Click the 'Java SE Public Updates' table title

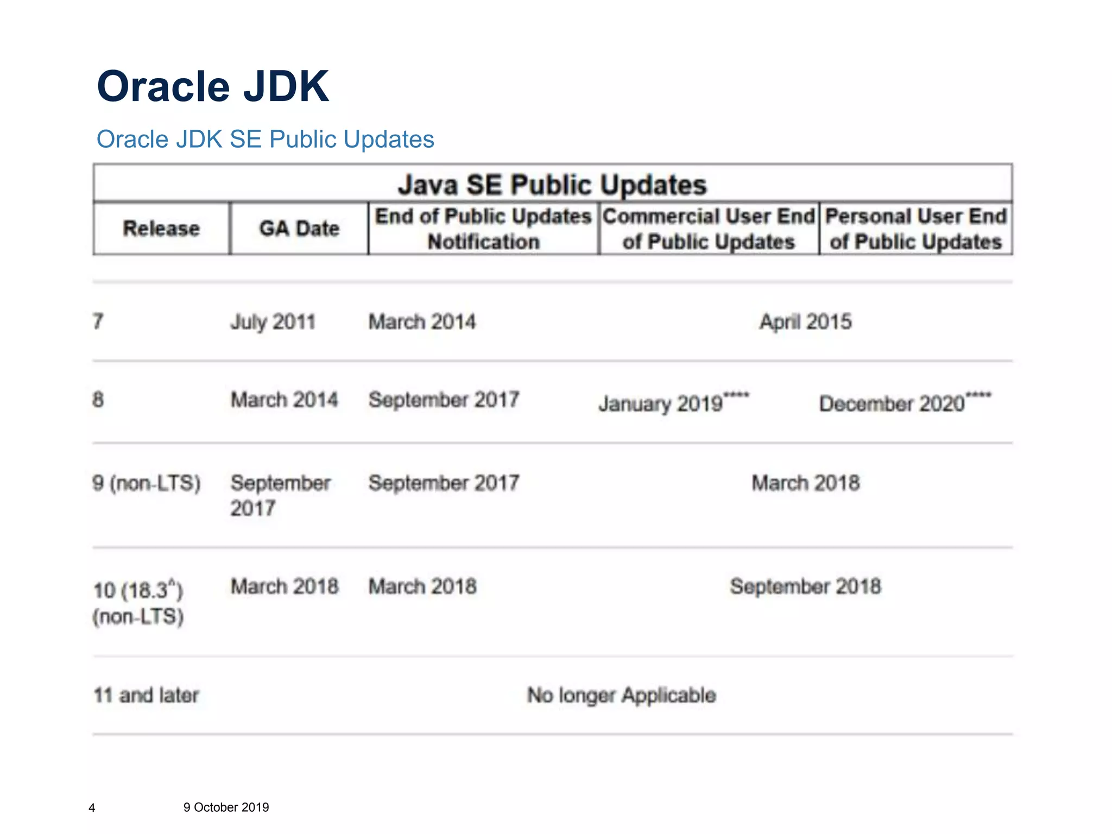(552, 185)
